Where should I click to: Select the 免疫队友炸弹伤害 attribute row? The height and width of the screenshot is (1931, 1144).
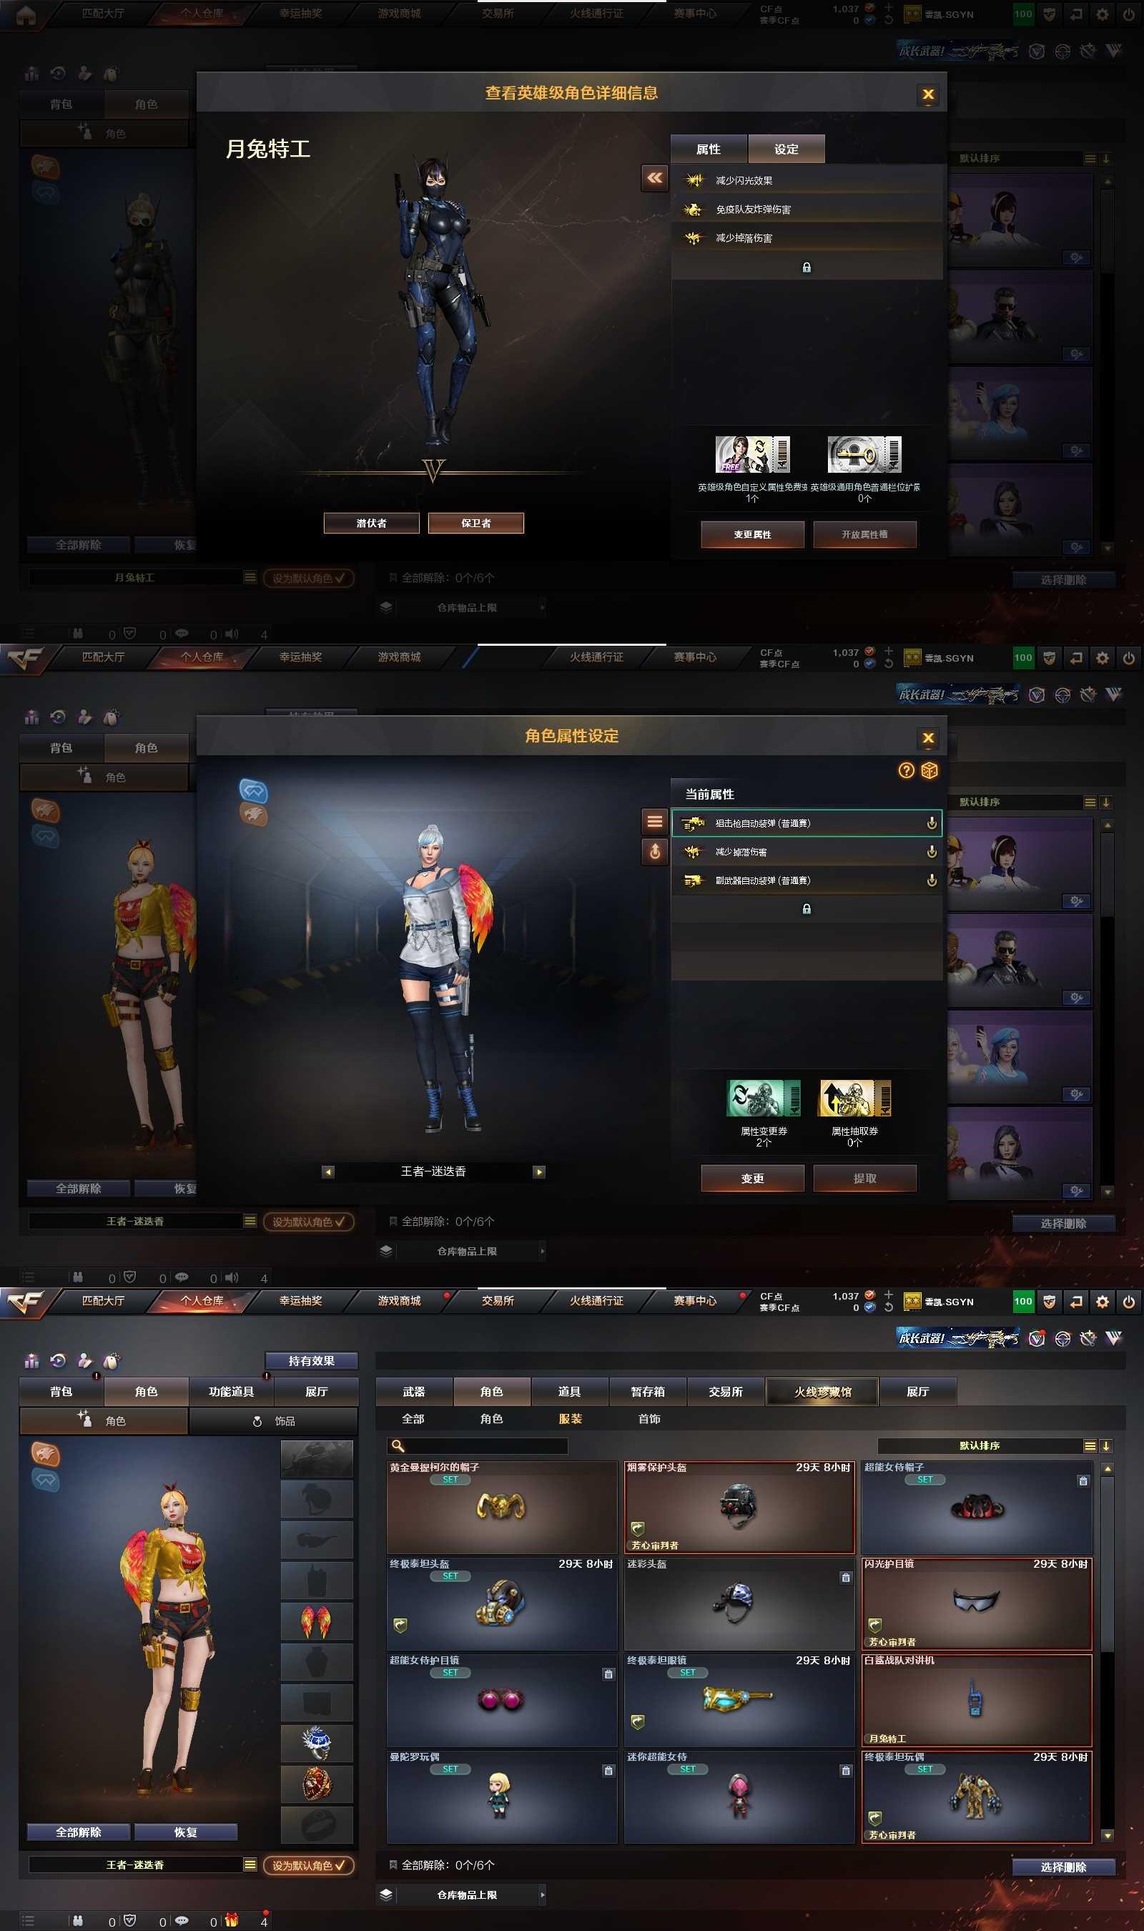807,209
